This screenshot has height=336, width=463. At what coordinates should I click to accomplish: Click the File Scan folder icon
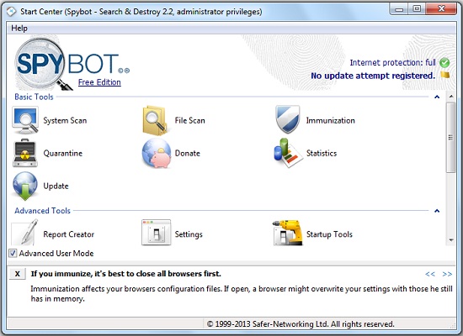tap(155, 120)
